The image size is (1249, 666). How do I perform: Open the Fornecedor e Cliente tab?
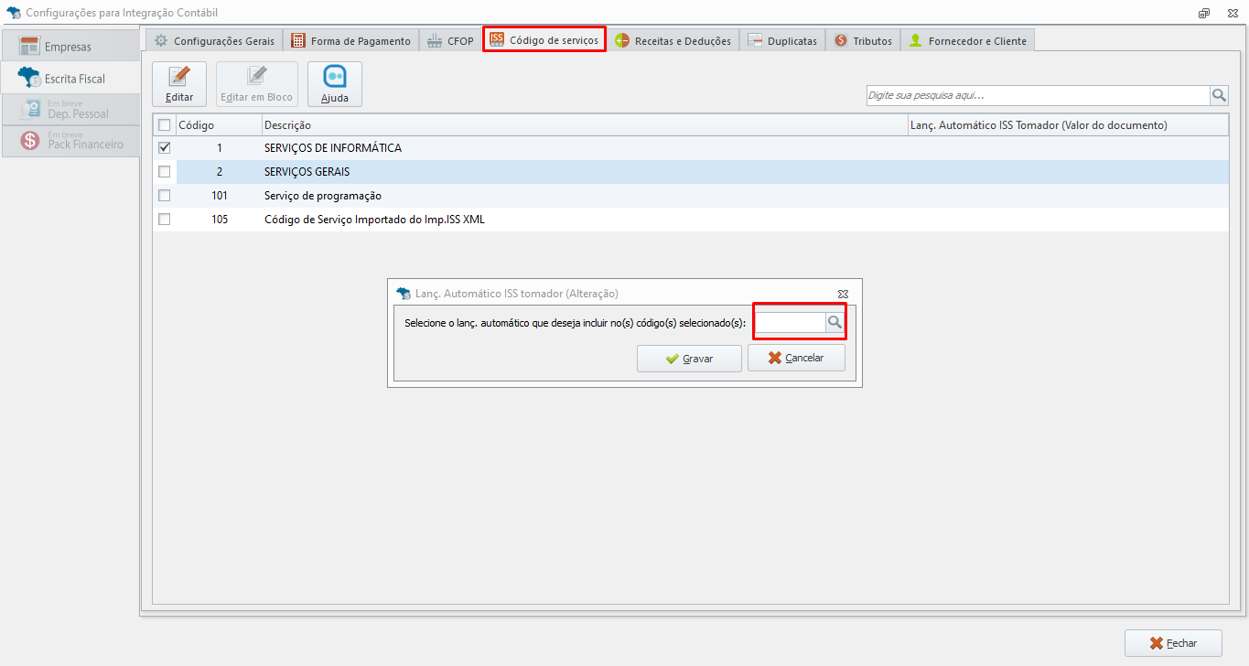click(x=968, y=40)
